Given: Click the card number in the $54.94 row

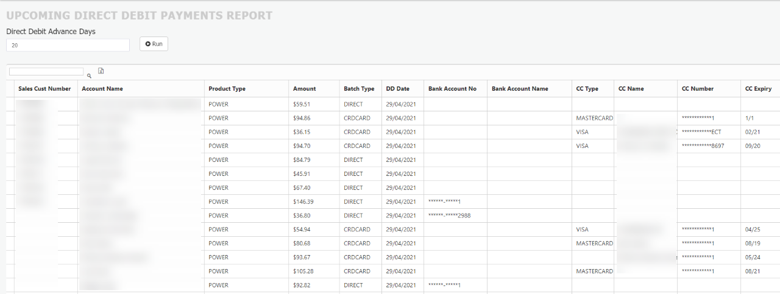Looking at the screenshot, I should pos(698,229).
